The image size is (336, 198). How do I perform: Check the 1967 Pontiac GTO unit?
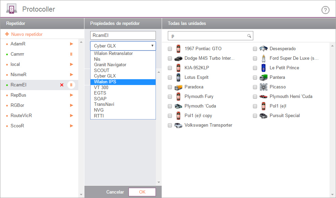click(x=170, y=49)
